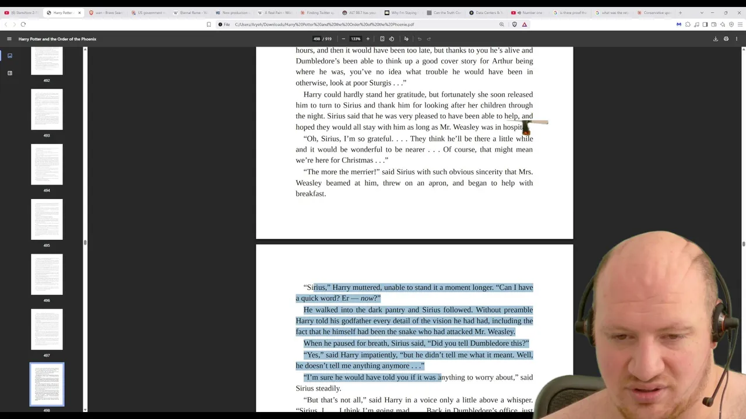Zoom out the PDF with minus button
746x419 pixels.
343,39
